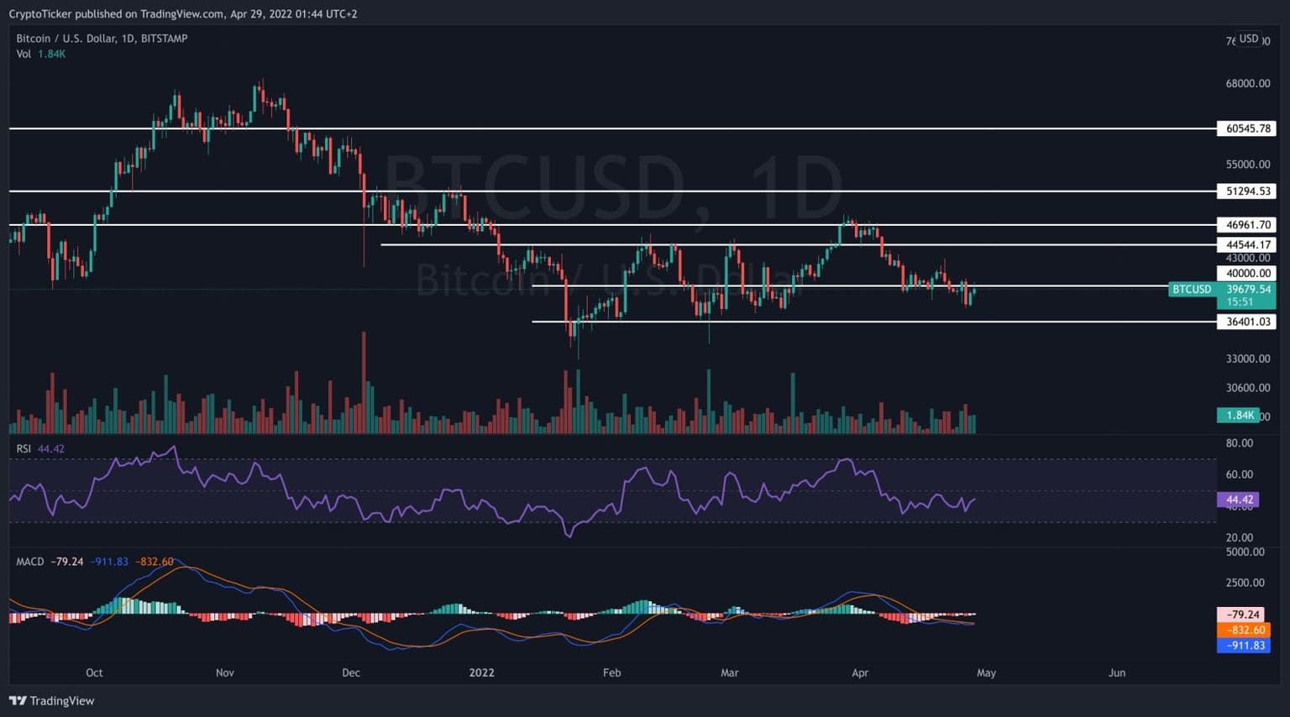Click the purple RSI 44.42 value tag
1290x717 pixels.
tap(1238, 500)
